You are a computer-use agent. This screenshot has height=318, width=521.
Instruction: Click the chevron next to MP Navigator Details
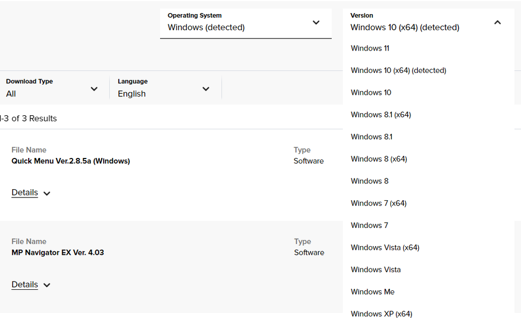coord(47,285)
